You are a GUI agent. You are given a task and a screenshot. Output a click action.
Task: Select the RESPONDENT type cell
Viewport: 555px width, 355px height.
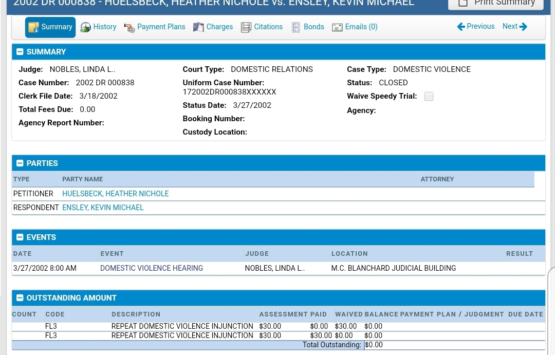click(x=36, y=208)
